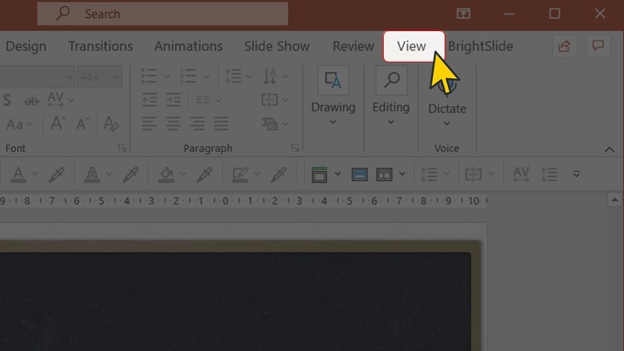
Task: Pick text outline color with second eyedropper
Action: [x=130, y=174]
